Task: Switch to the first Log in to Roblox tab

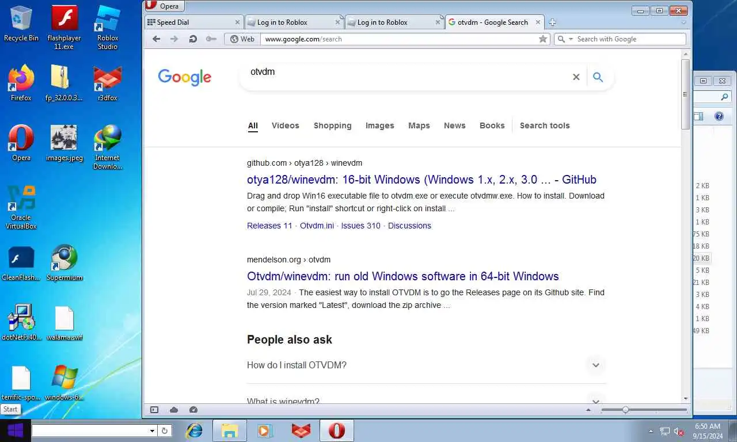Action: (294, 22)
